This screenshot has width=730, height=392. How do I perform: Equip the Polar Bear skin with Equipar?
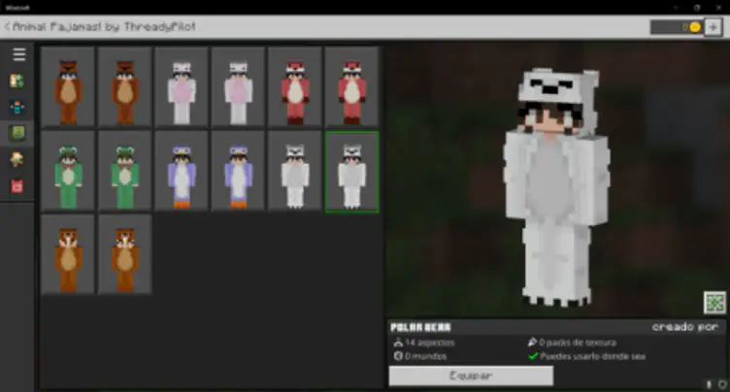coord(471,376)
